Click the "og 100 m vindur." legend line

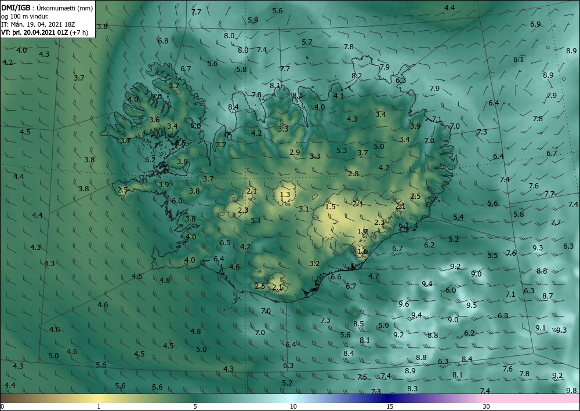coord(25,16)
